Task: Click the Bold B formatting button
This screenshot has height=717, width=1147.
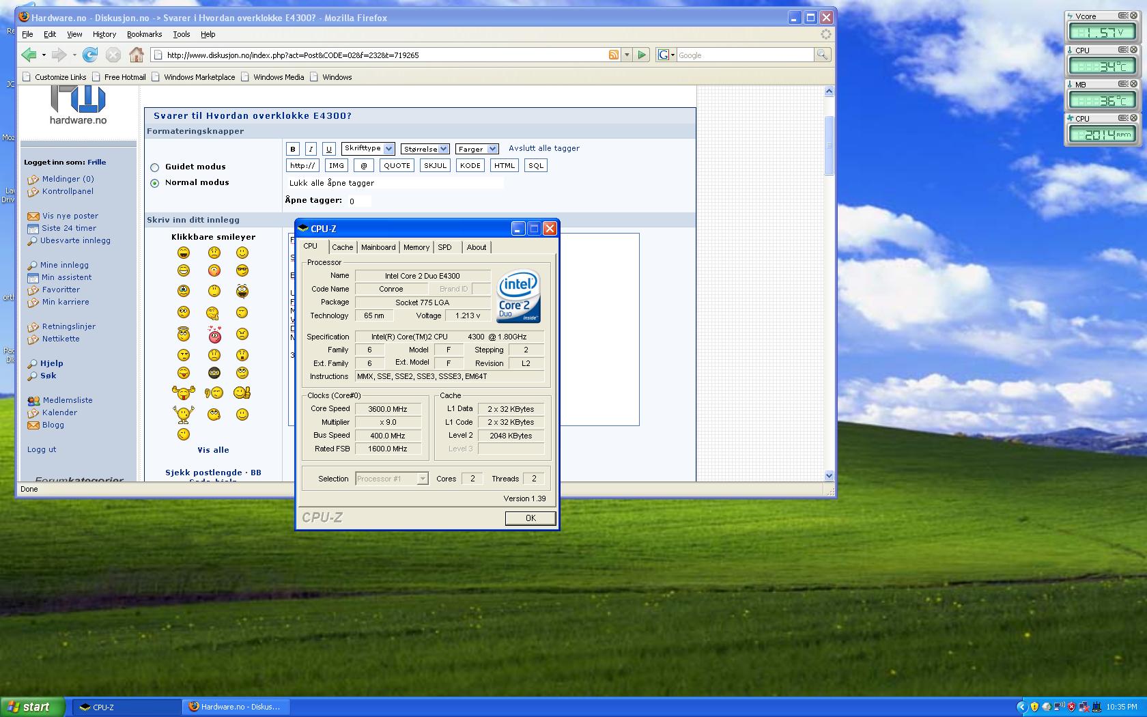Action: tap(293, 149)
